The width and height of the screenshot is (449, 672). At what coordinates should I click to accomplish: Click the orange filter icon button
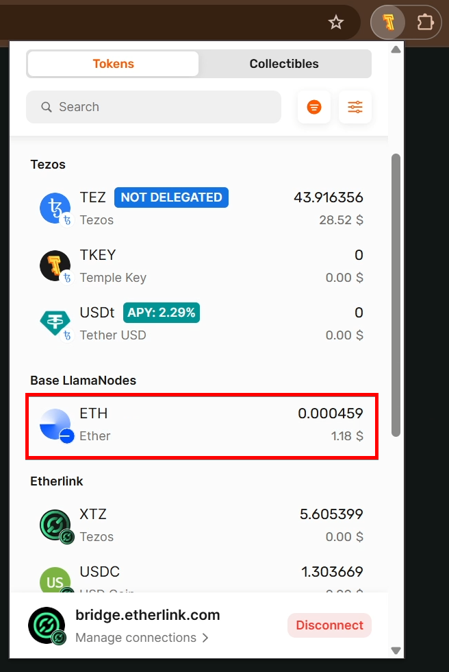pos(314,107)
